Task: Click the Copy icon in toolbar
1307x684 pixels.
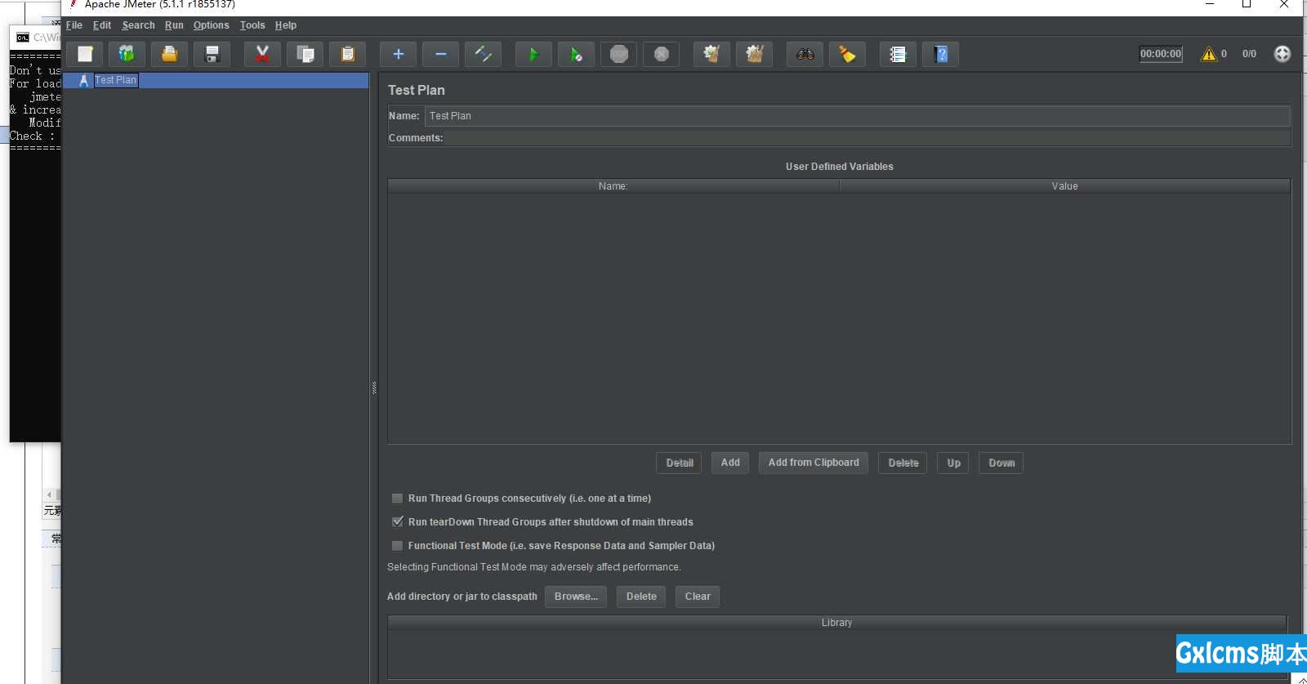Action: click(x=305, y=54)
